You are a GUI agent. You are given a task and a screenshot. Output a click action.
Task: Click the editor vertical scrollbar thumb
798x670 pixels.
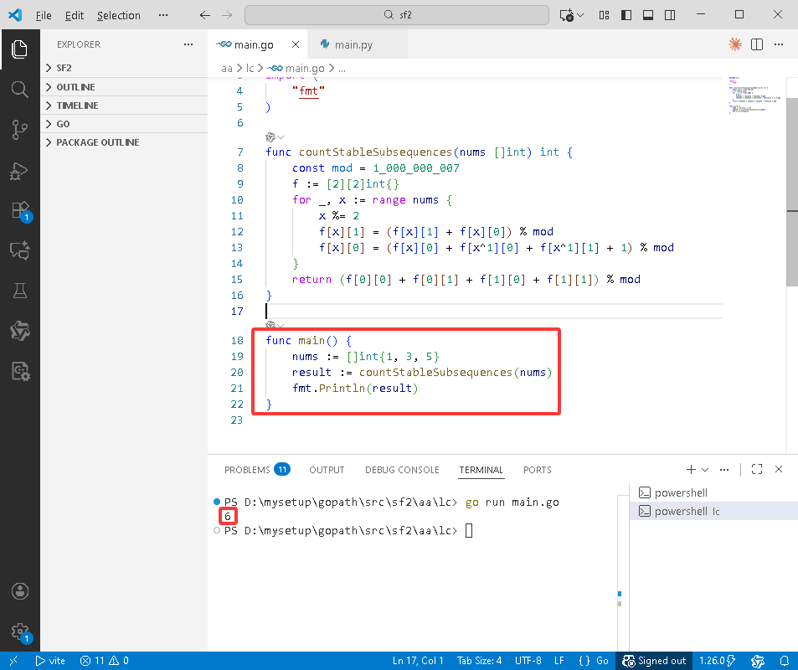pyautogui.click(x=792, y=192)
